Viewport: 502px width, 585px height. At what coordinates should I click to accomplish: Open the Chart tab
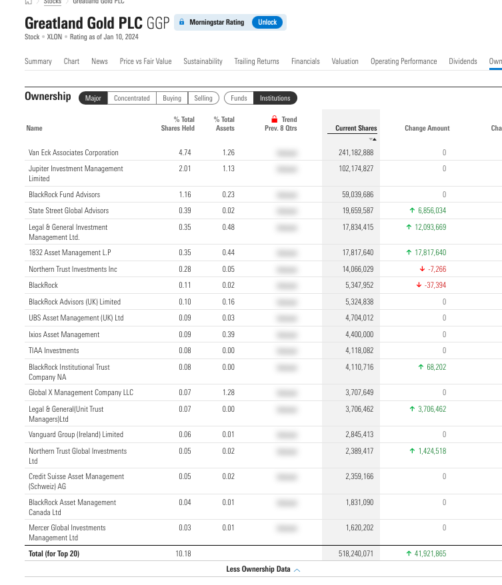pyautogui.click(x=71, y=61)
